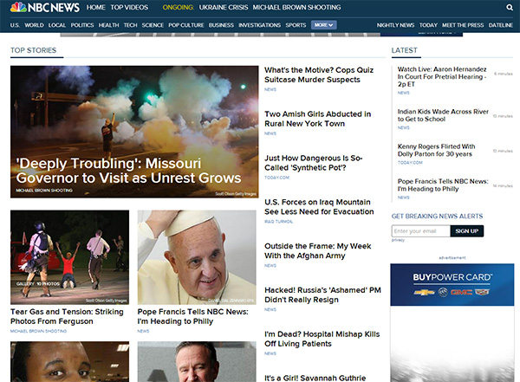520x382 pixels.
Task: Select Pop Culture in the navigation bar
Action: tap(187, 26)
